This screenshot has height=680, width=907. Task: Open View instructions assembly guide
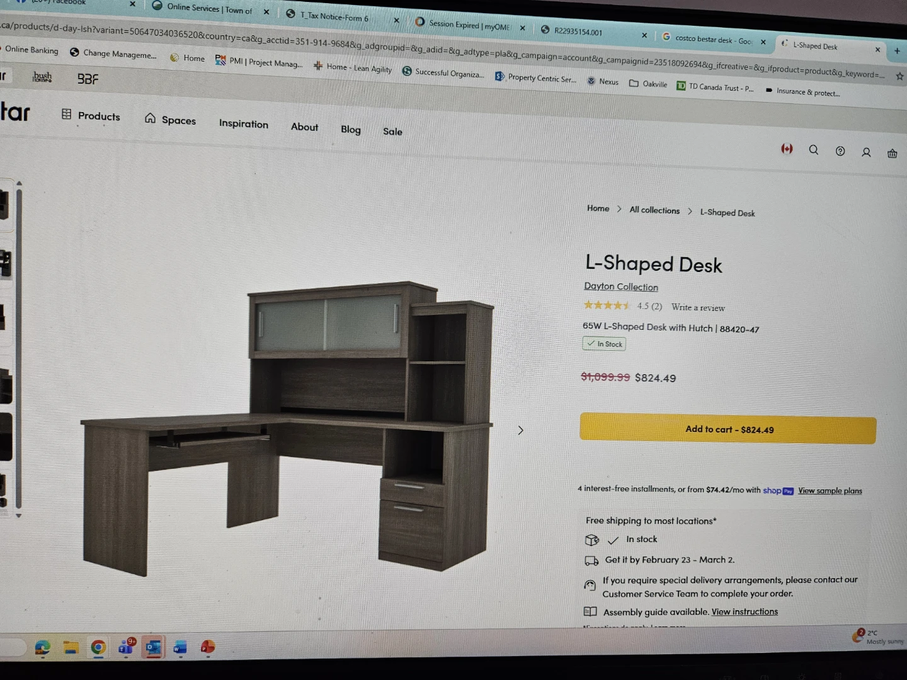744,611
